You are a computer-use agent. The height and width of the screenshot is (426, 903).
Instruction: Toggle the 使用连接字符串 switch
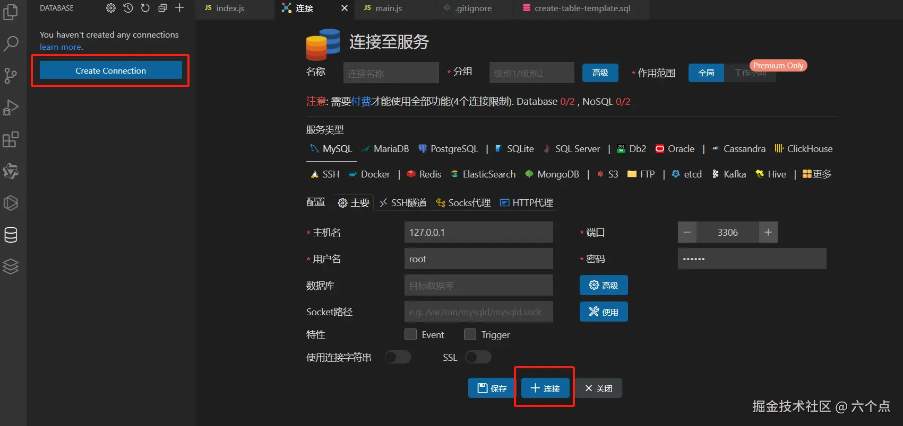[398, 357]
